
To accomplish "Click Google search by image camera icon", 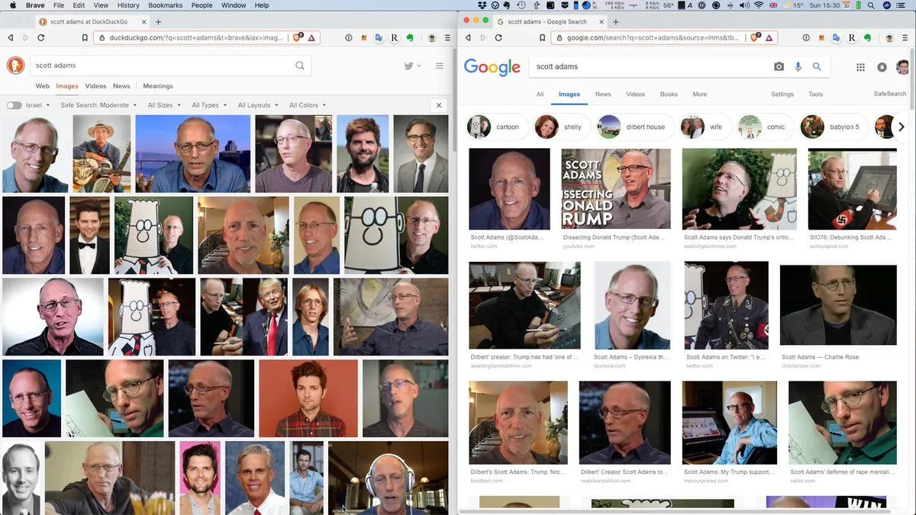I will (x=779, y=67).
